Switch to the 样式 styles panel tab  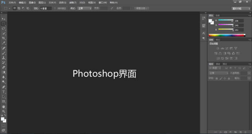pos(218,40)
